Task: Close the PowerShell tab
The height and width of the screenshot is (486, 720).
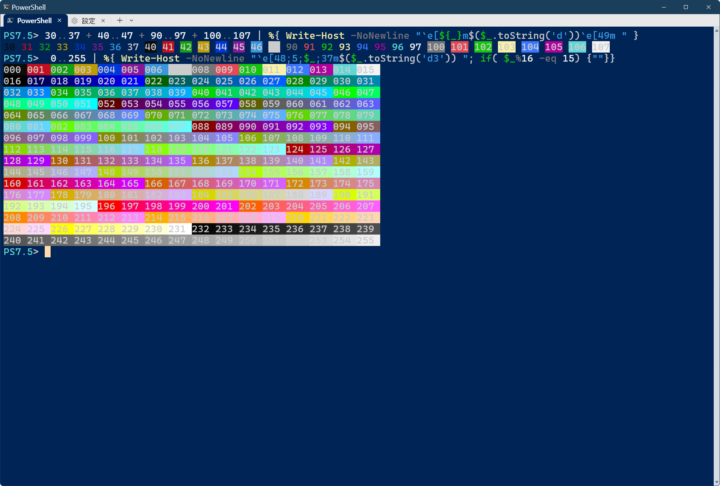Action: click(x=60, y=20)
